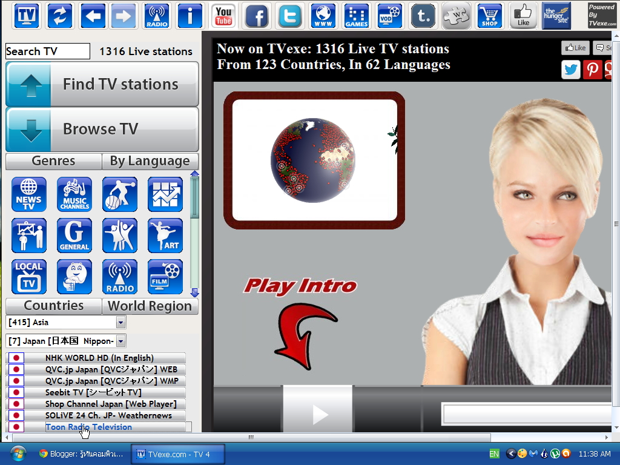620x465 pixels.
Task: Select the Music Channels genre icon
Action: 74,194
